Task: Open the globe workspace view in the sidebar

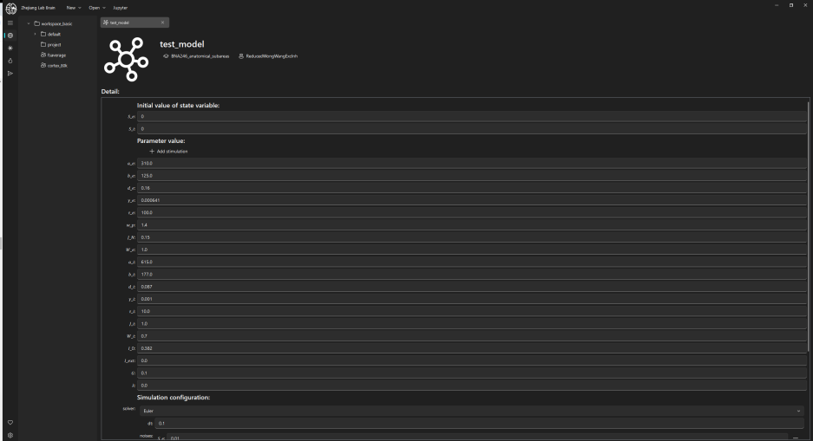Action: pyautogui.click(x=10, y=36)
